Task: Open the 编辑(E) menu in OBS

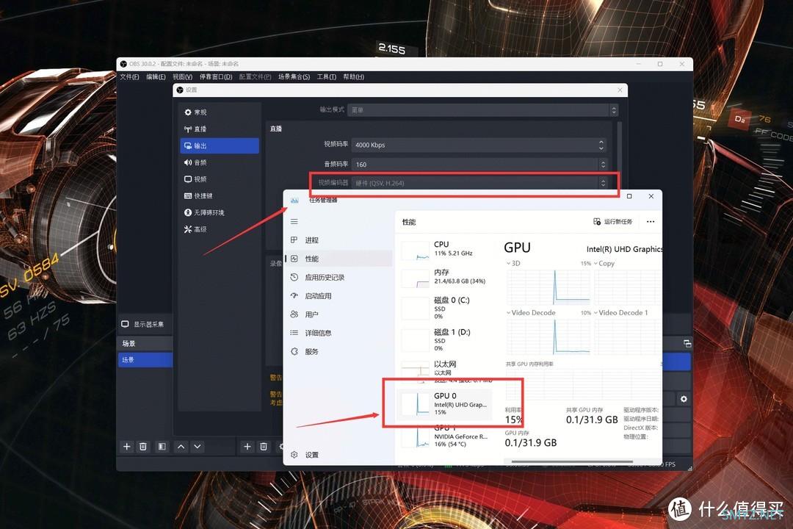Action: tap(156, 77)
